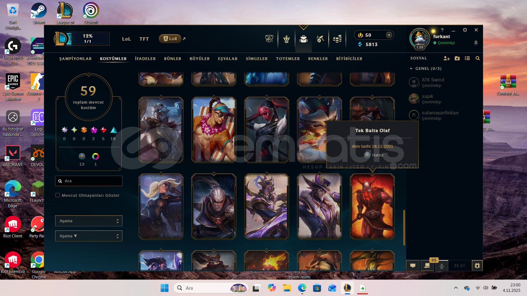
Task: Switch to the RÜNLER tab
Action: tap(173, 59)
